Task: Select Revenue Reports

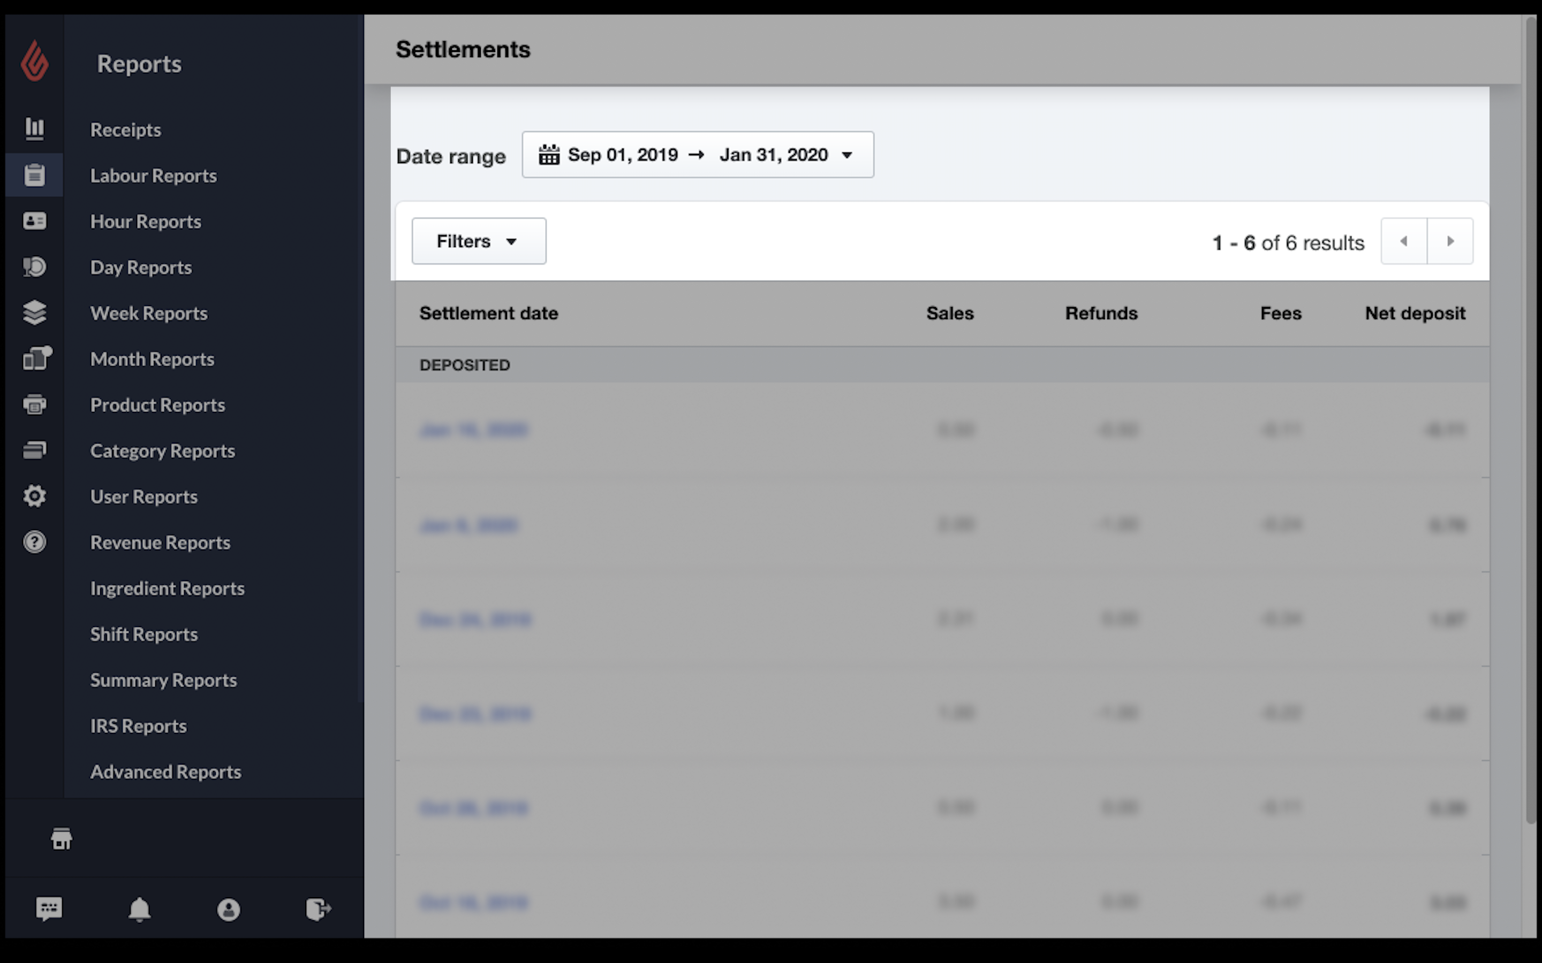Action: pos(160,542)
